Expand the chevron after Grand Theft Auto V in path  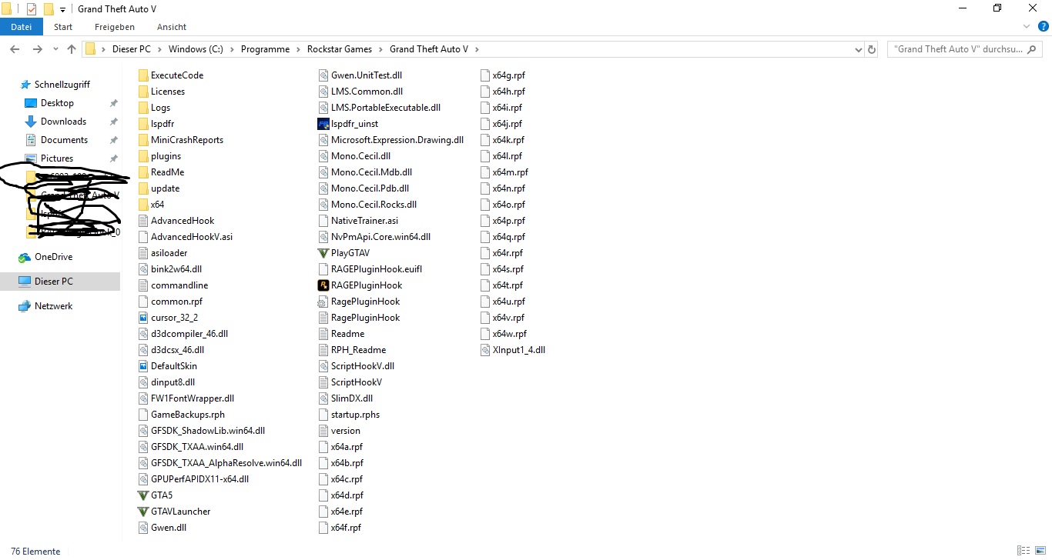(477, 49)
